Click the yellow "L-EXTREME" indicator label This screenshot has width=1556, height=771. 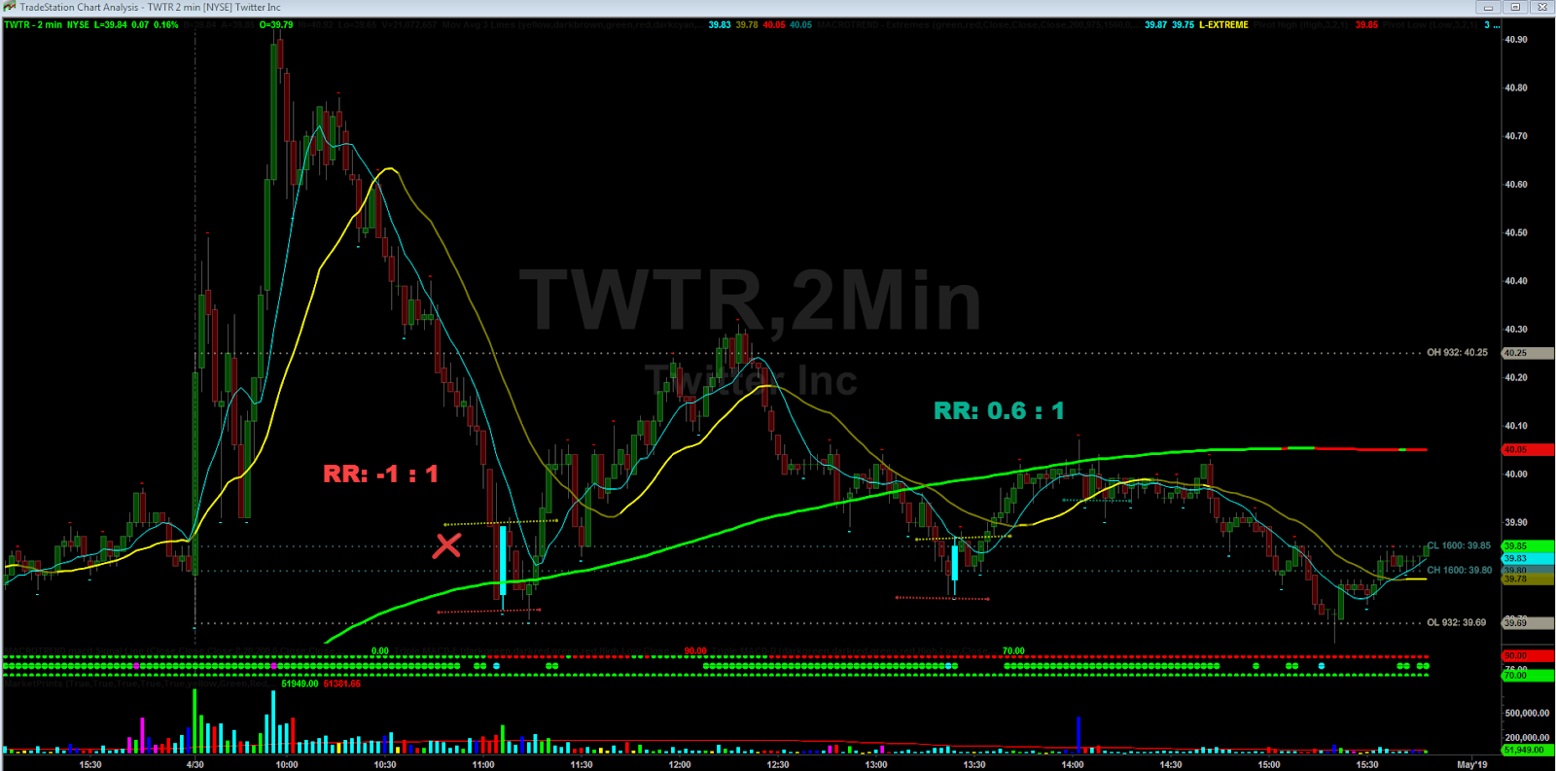[x=1223, y=25]
